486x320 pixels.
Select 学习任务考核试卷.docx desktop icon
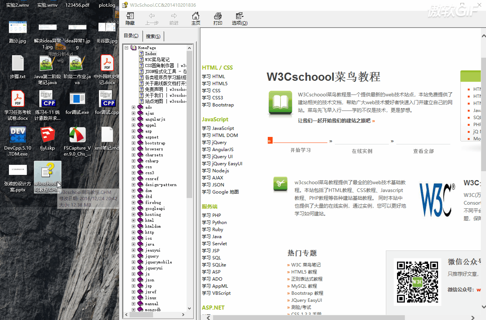[x=18, y=105]
